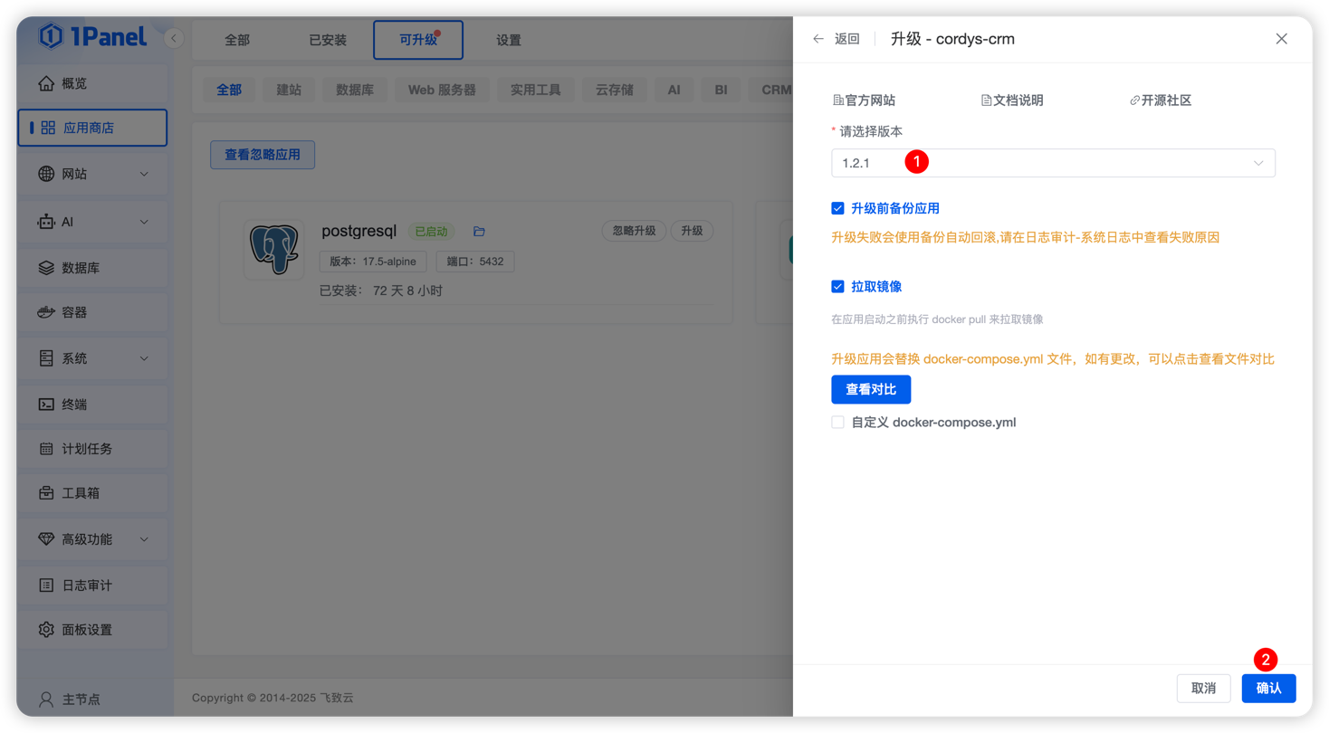Click the back arrow in upgrade panel
Viewport: 1329px width, 733px height.
click(x=818, y=39)
